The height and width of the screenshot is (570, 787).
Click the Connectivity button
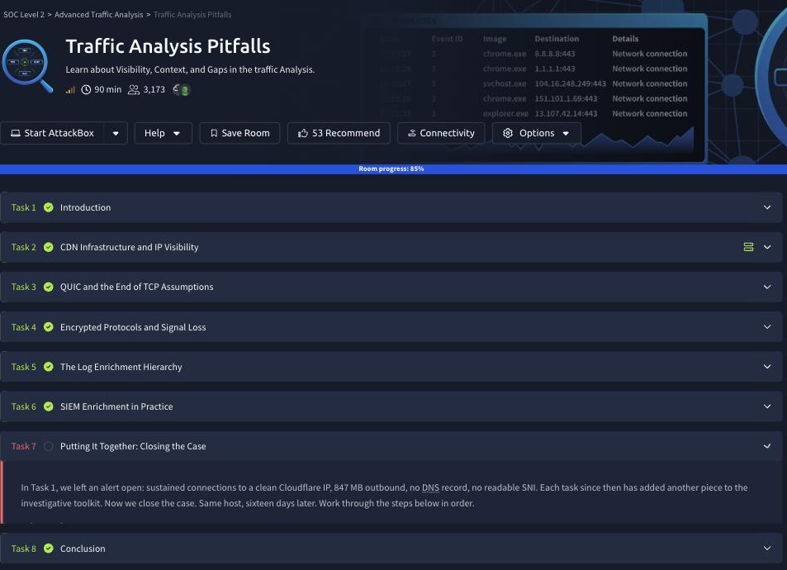[441, 133]
